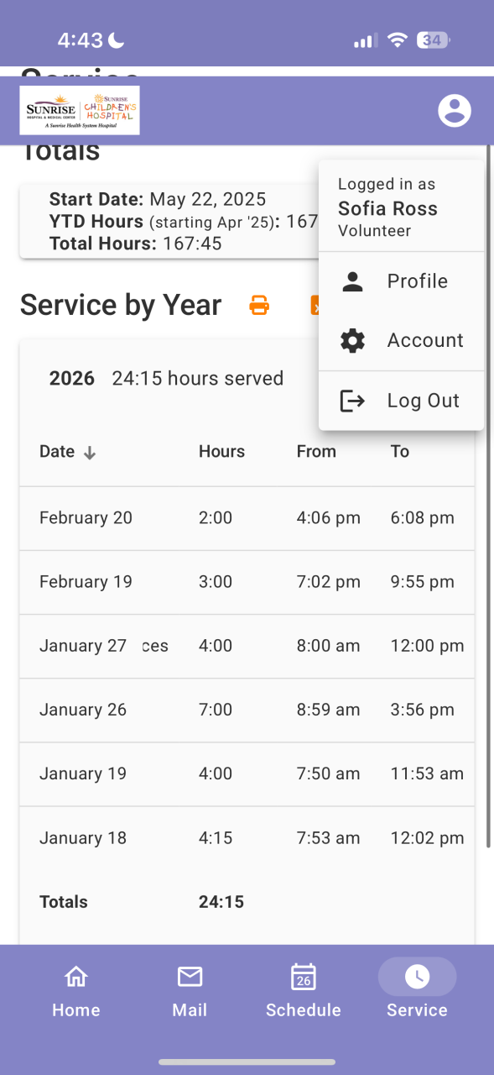Select the January 26 service row

247,710
